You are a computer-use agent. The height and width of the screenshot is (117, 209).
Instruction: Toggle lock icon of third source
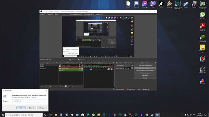click(82, 69)
